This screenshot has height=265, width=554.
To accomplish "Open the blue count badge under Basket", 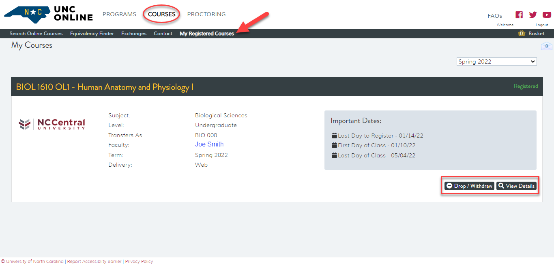I will pyautogui.click(x=546, y=46).
